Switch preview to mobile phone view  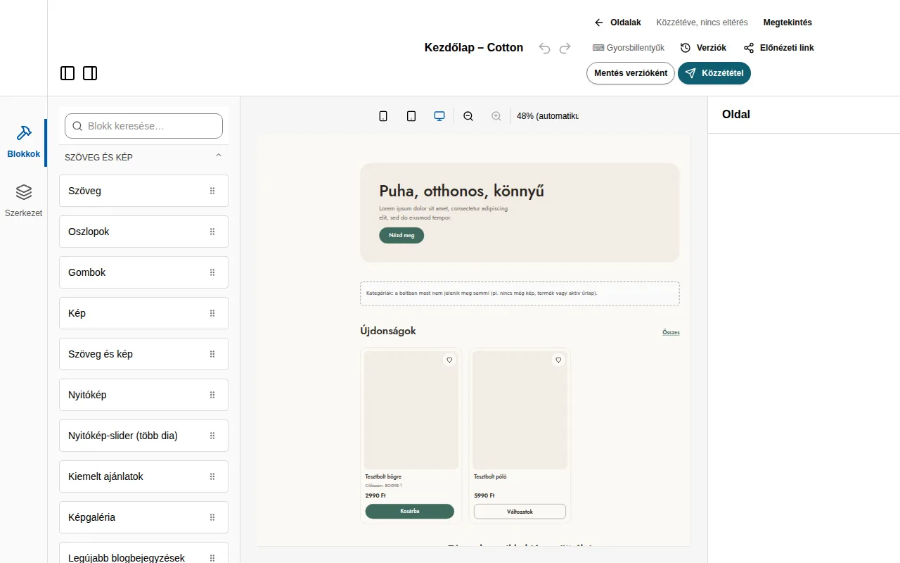[x=383, y=116]
